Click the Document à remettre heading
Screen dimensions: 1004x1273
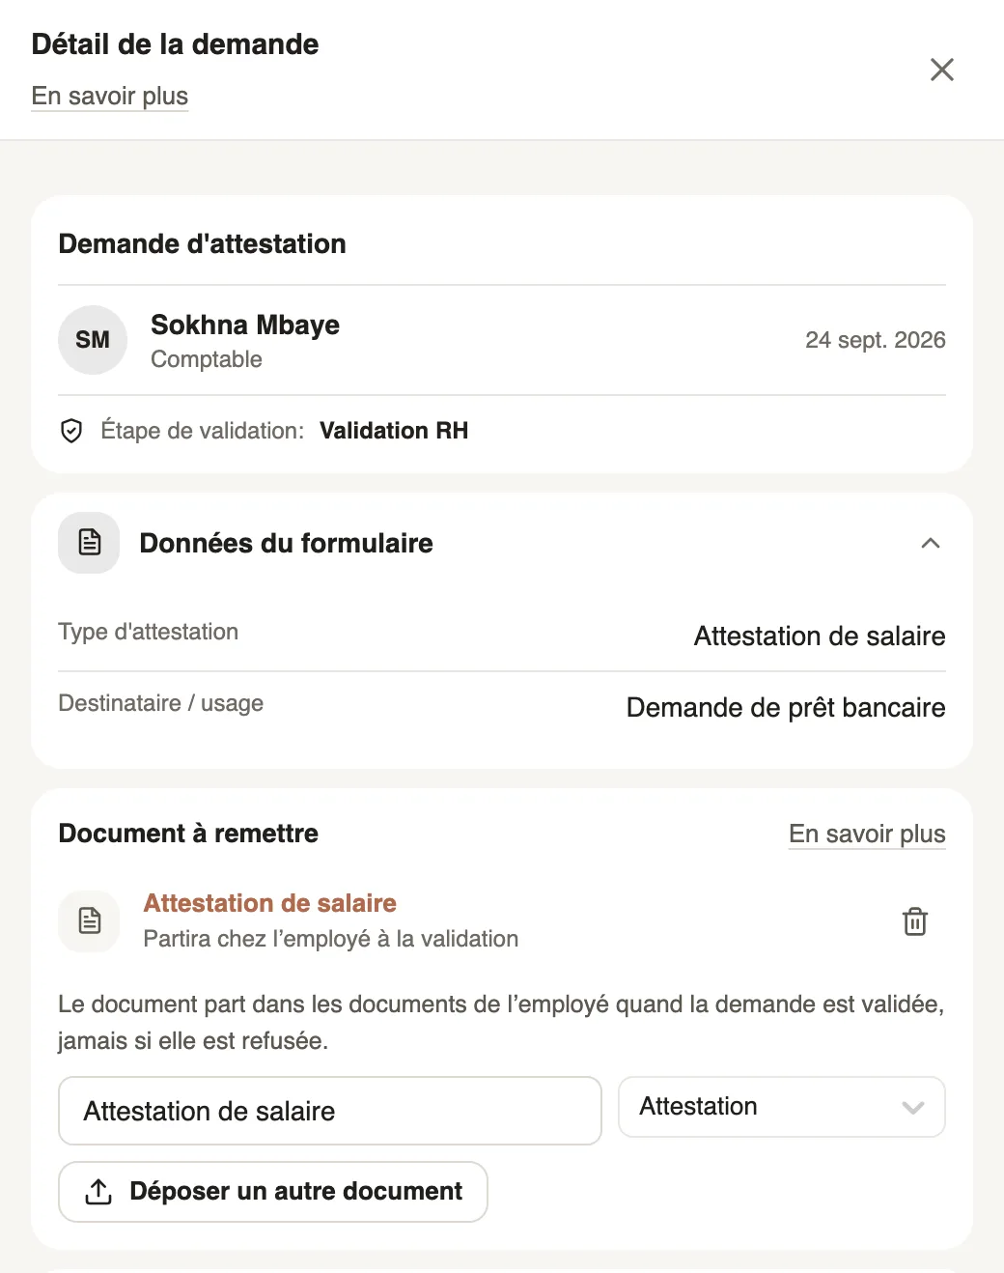point(188,834)
